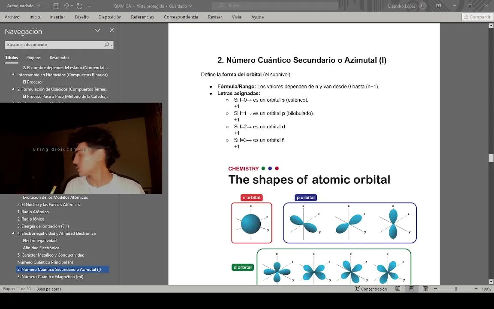Screen dimensions: 494x309
Task: Go to 3. Número Cuántico Magnético (ml)
Action: (x=51, y=277)
